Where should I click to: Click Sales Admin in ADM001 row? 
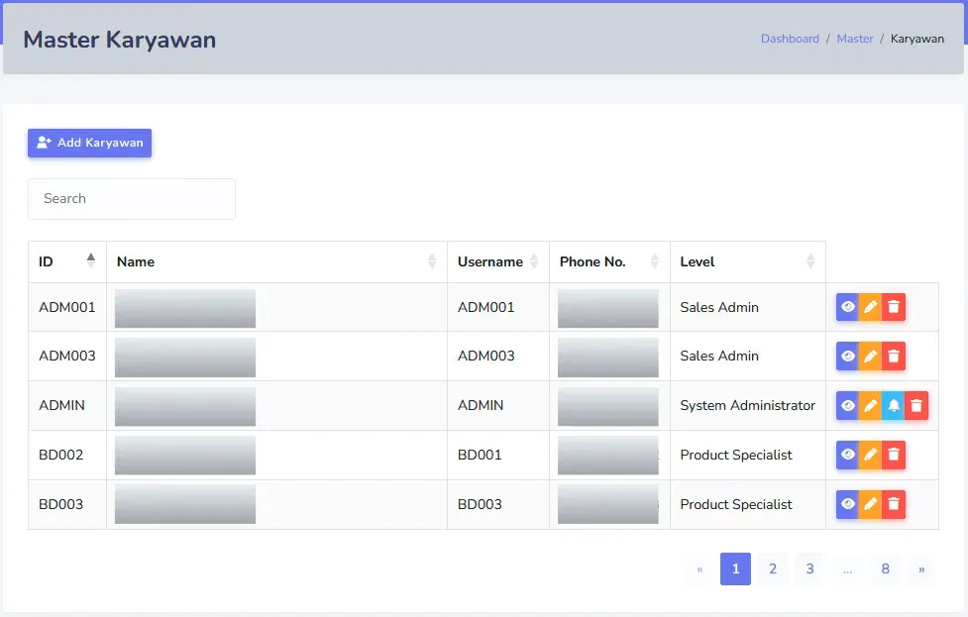pyautogui.click(x=719, y=307)
